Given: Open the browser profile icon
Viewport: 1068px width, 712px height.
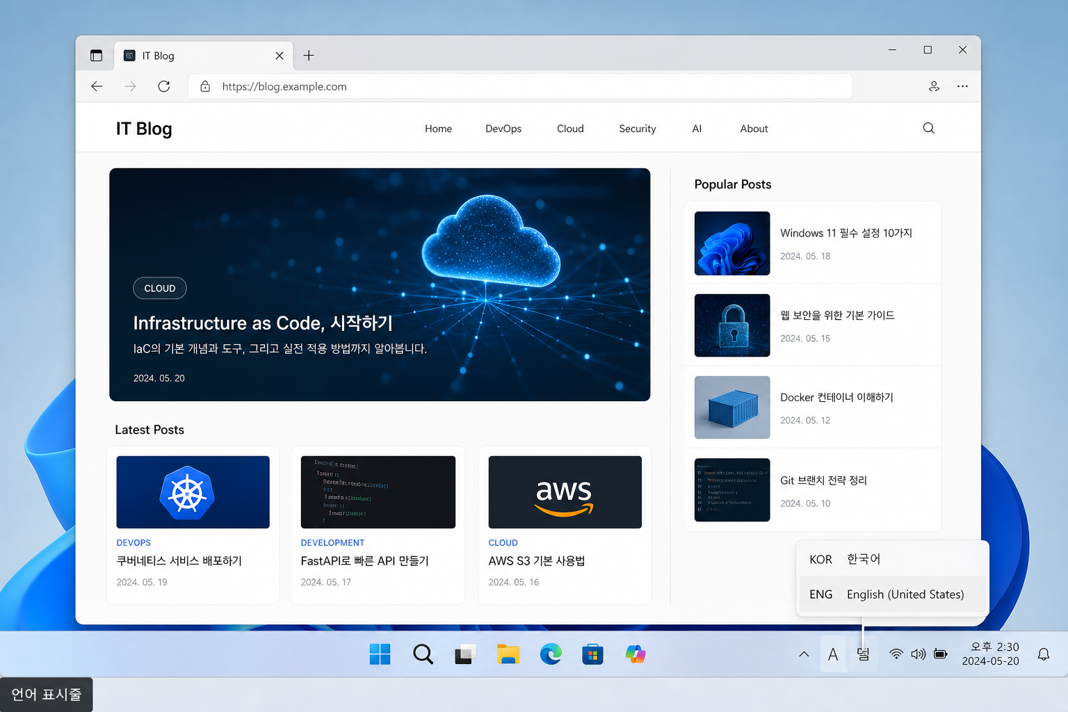Looking at the screenshot, I should (x=934, y=86).
